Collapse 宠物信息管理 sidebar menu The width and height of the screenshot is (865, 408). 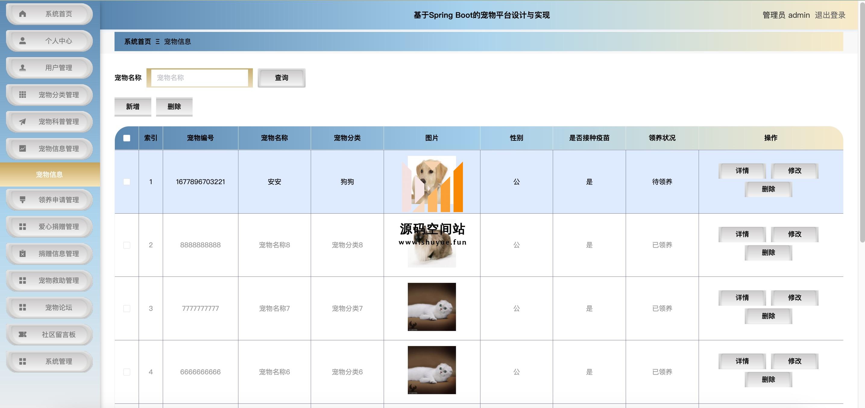[x=49, y=149]
